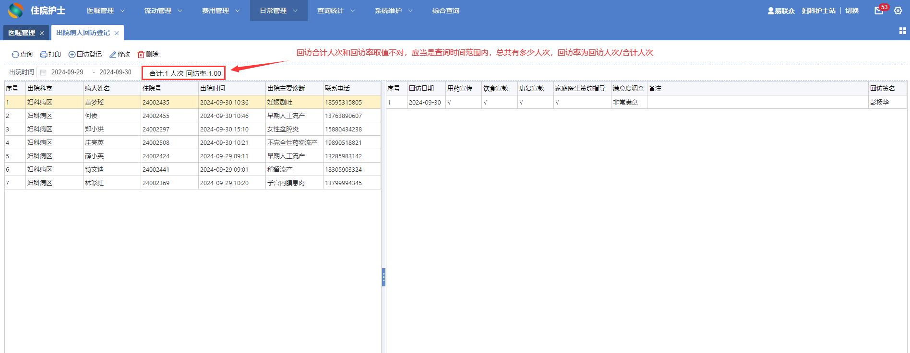Sort by 出院主要诊断 column header
The image size is (910, 353).
(x=294, y=89)
